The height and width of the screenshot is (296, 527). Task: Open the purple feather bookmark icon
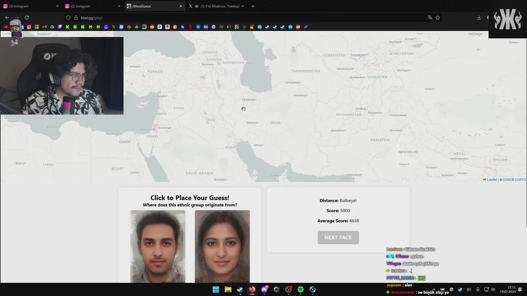point(305,27)
